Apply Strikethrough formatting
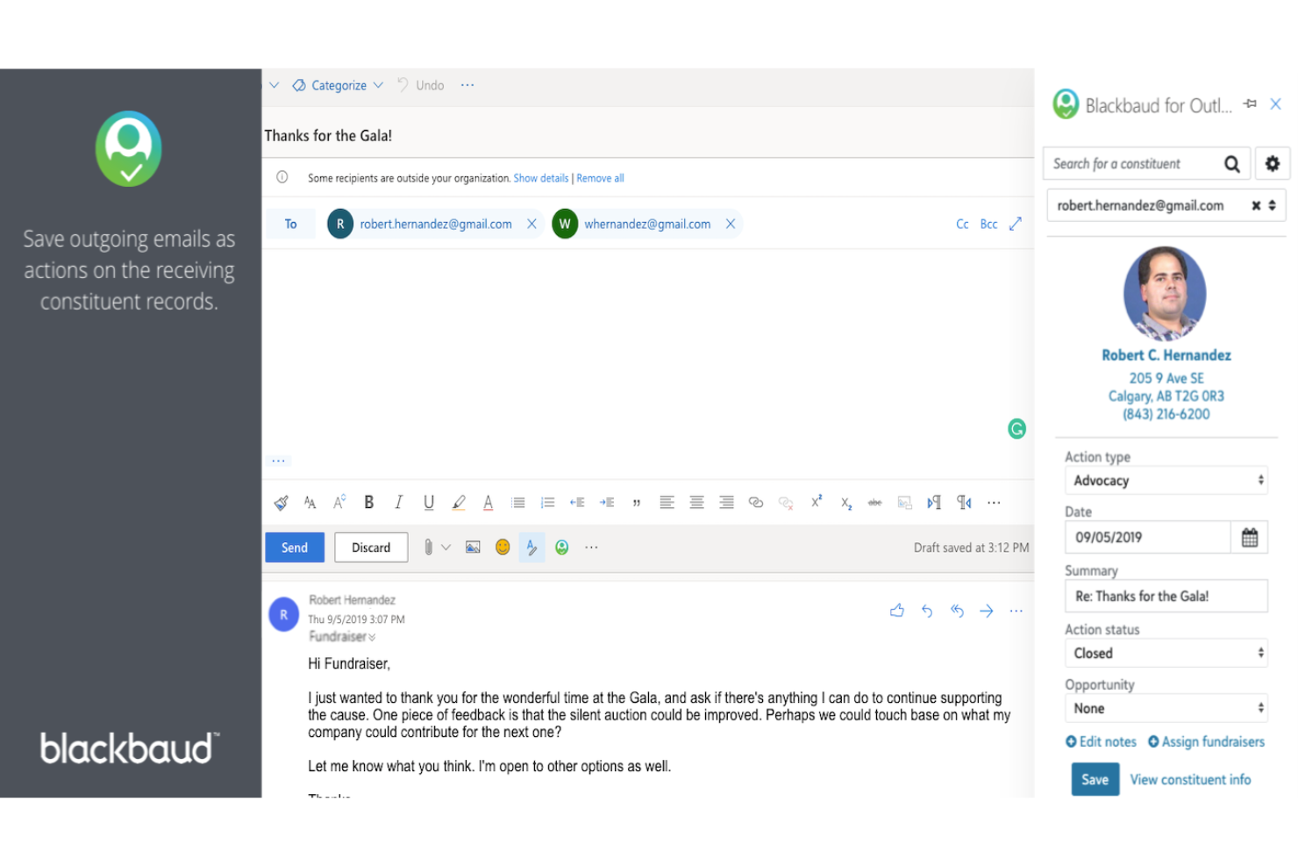 [x=875, y=503]
